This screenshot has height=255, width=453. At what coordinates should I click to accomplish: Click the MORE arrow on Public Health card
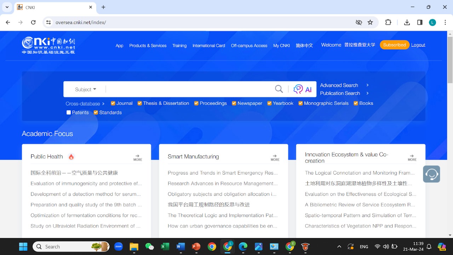(x=138, y=158)
